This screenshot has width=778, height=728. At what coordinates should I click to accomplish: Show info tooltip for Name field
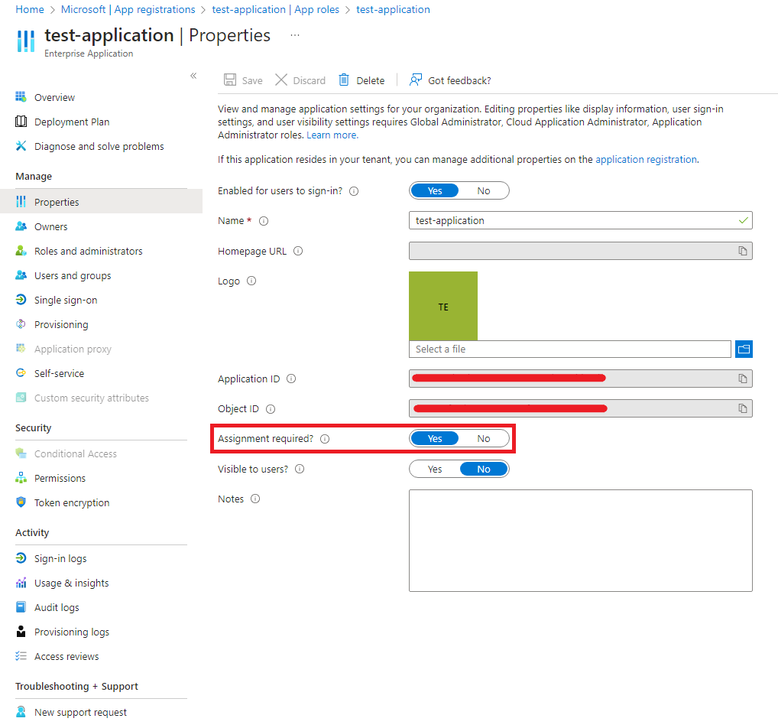click(x=264, y=221)
